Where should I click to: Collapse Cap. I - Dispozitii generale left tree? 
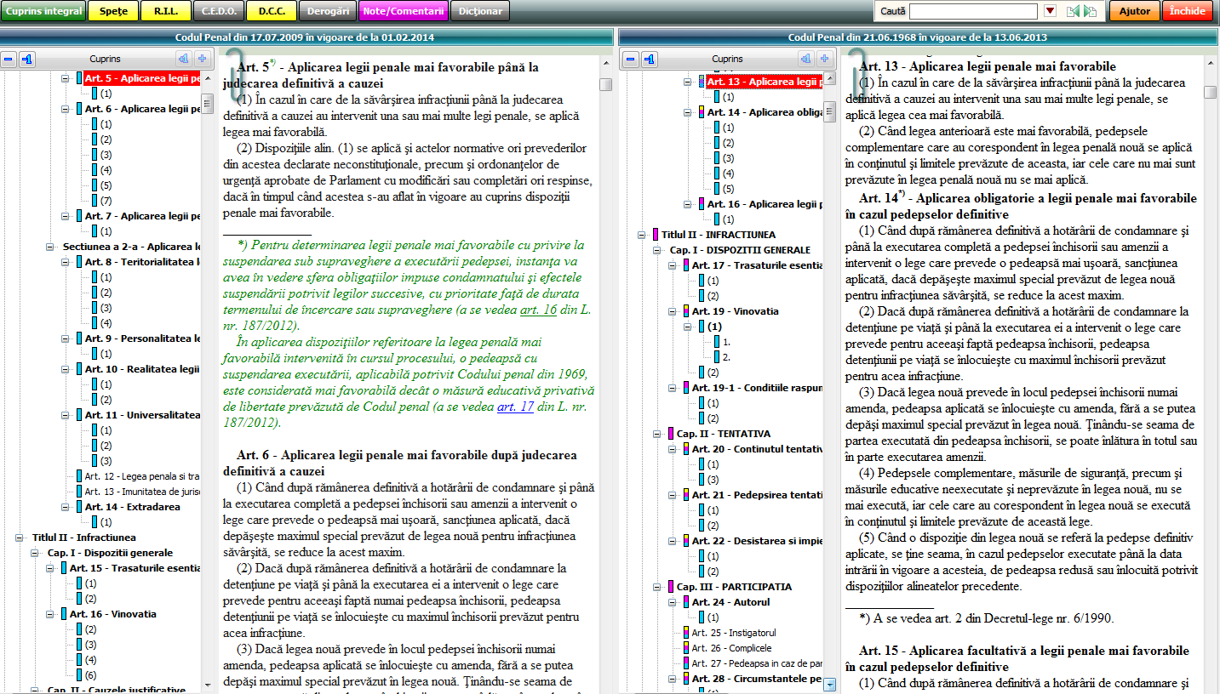click(x=35, y=553)
